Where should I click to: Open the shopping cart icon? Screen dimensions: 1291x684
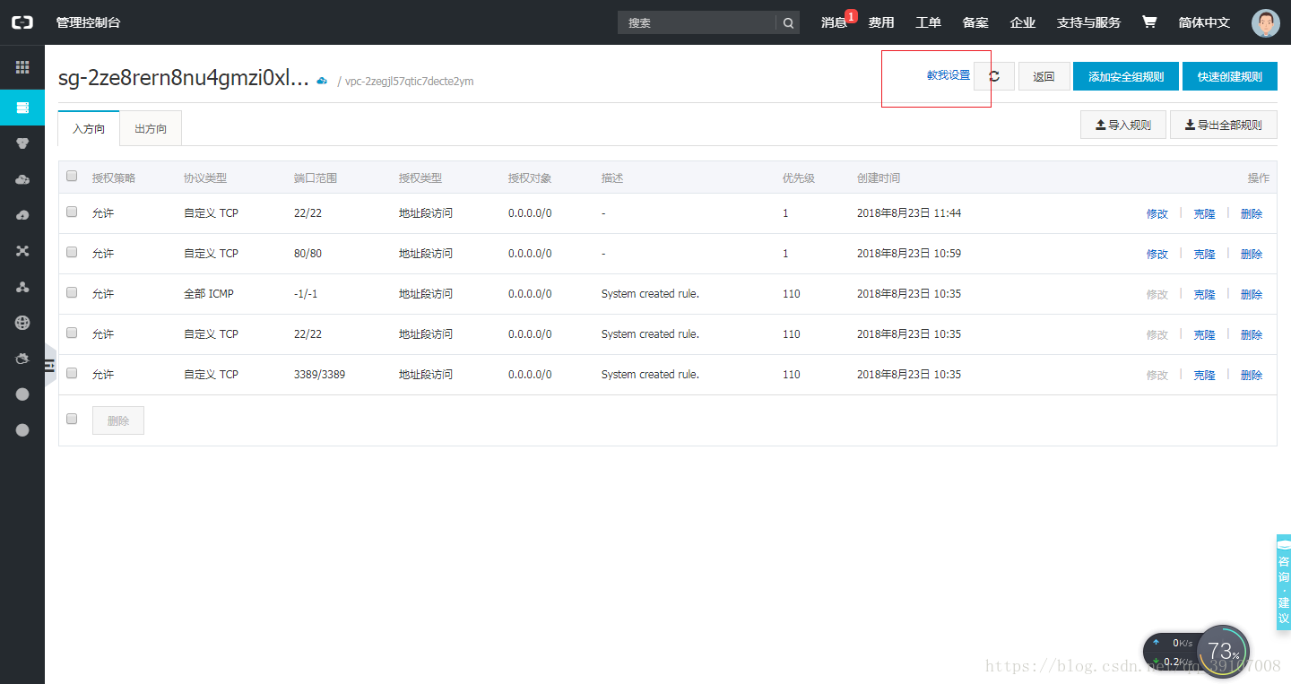coord(1149,22)
